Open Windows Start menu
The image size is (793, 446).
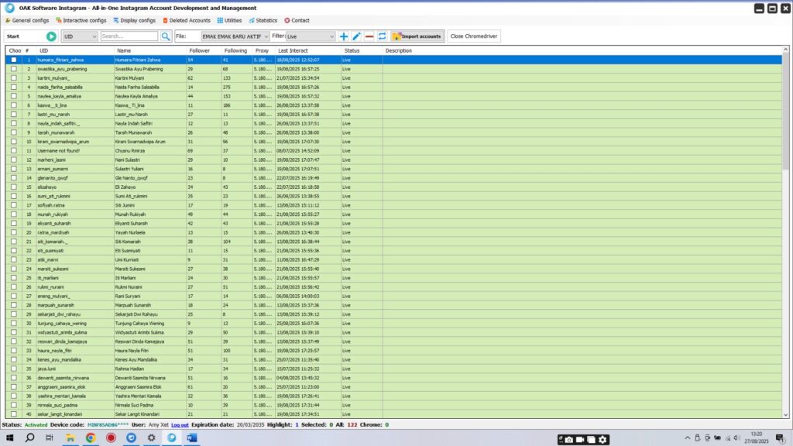click(9, 438)
